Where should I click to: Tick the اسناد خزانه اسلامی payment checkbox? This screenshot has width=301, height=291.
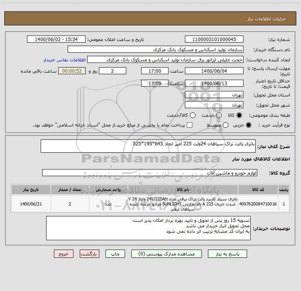(190, 125)
